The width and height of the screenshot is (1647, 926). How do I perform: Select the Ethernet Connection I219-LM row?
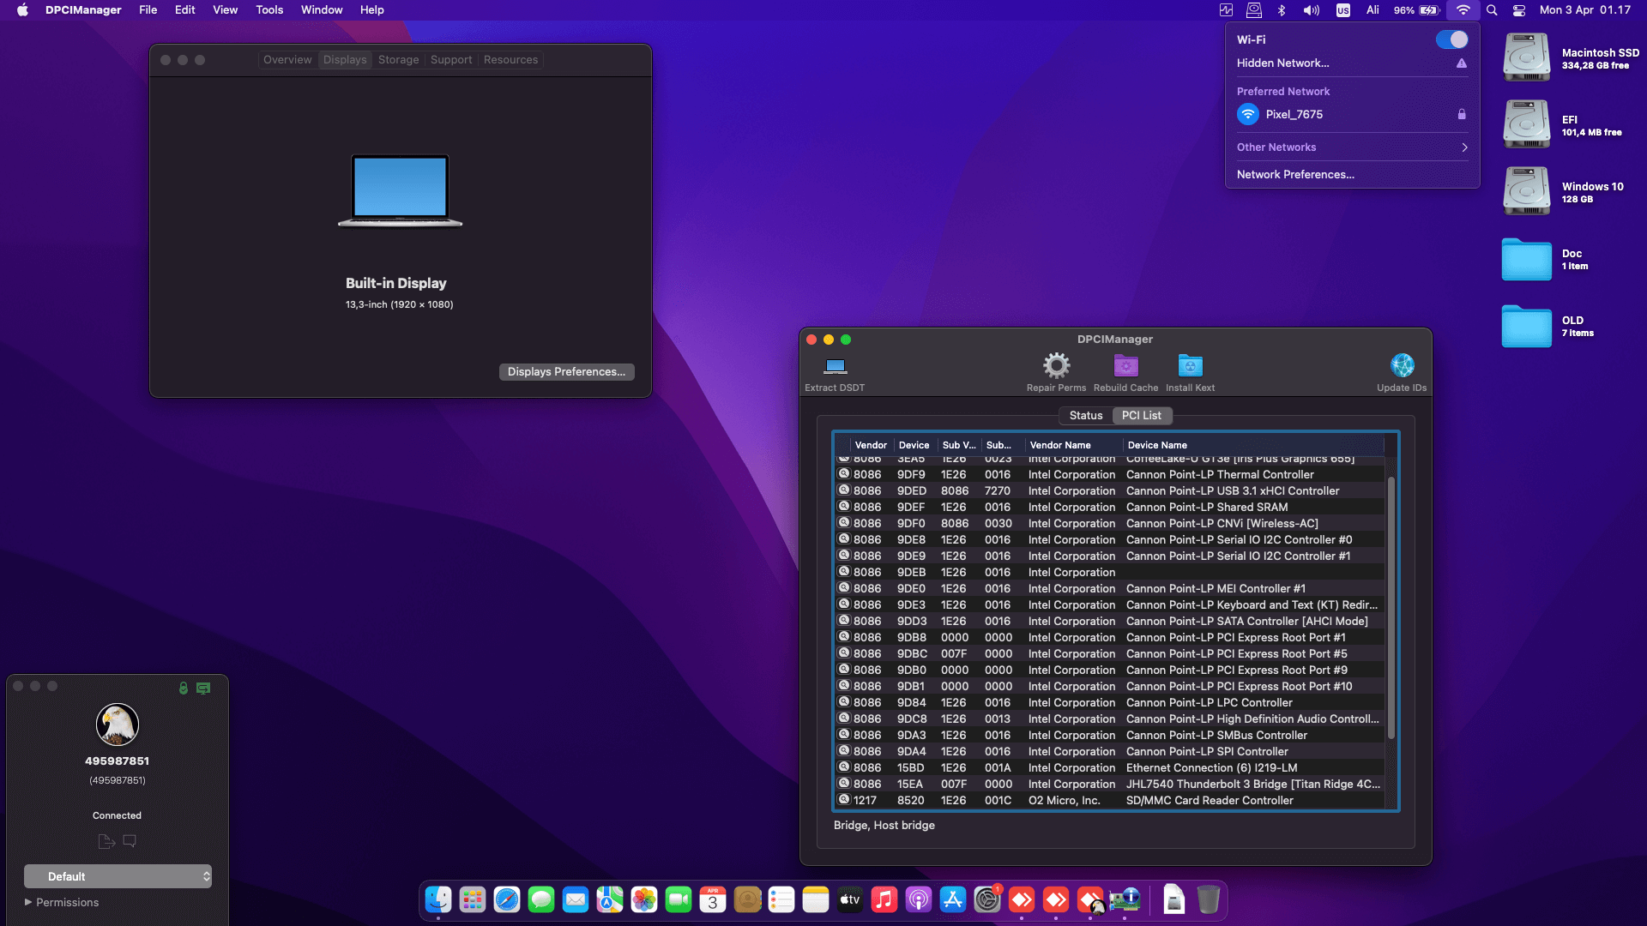pyautogui.click(x=1115, y=767)
